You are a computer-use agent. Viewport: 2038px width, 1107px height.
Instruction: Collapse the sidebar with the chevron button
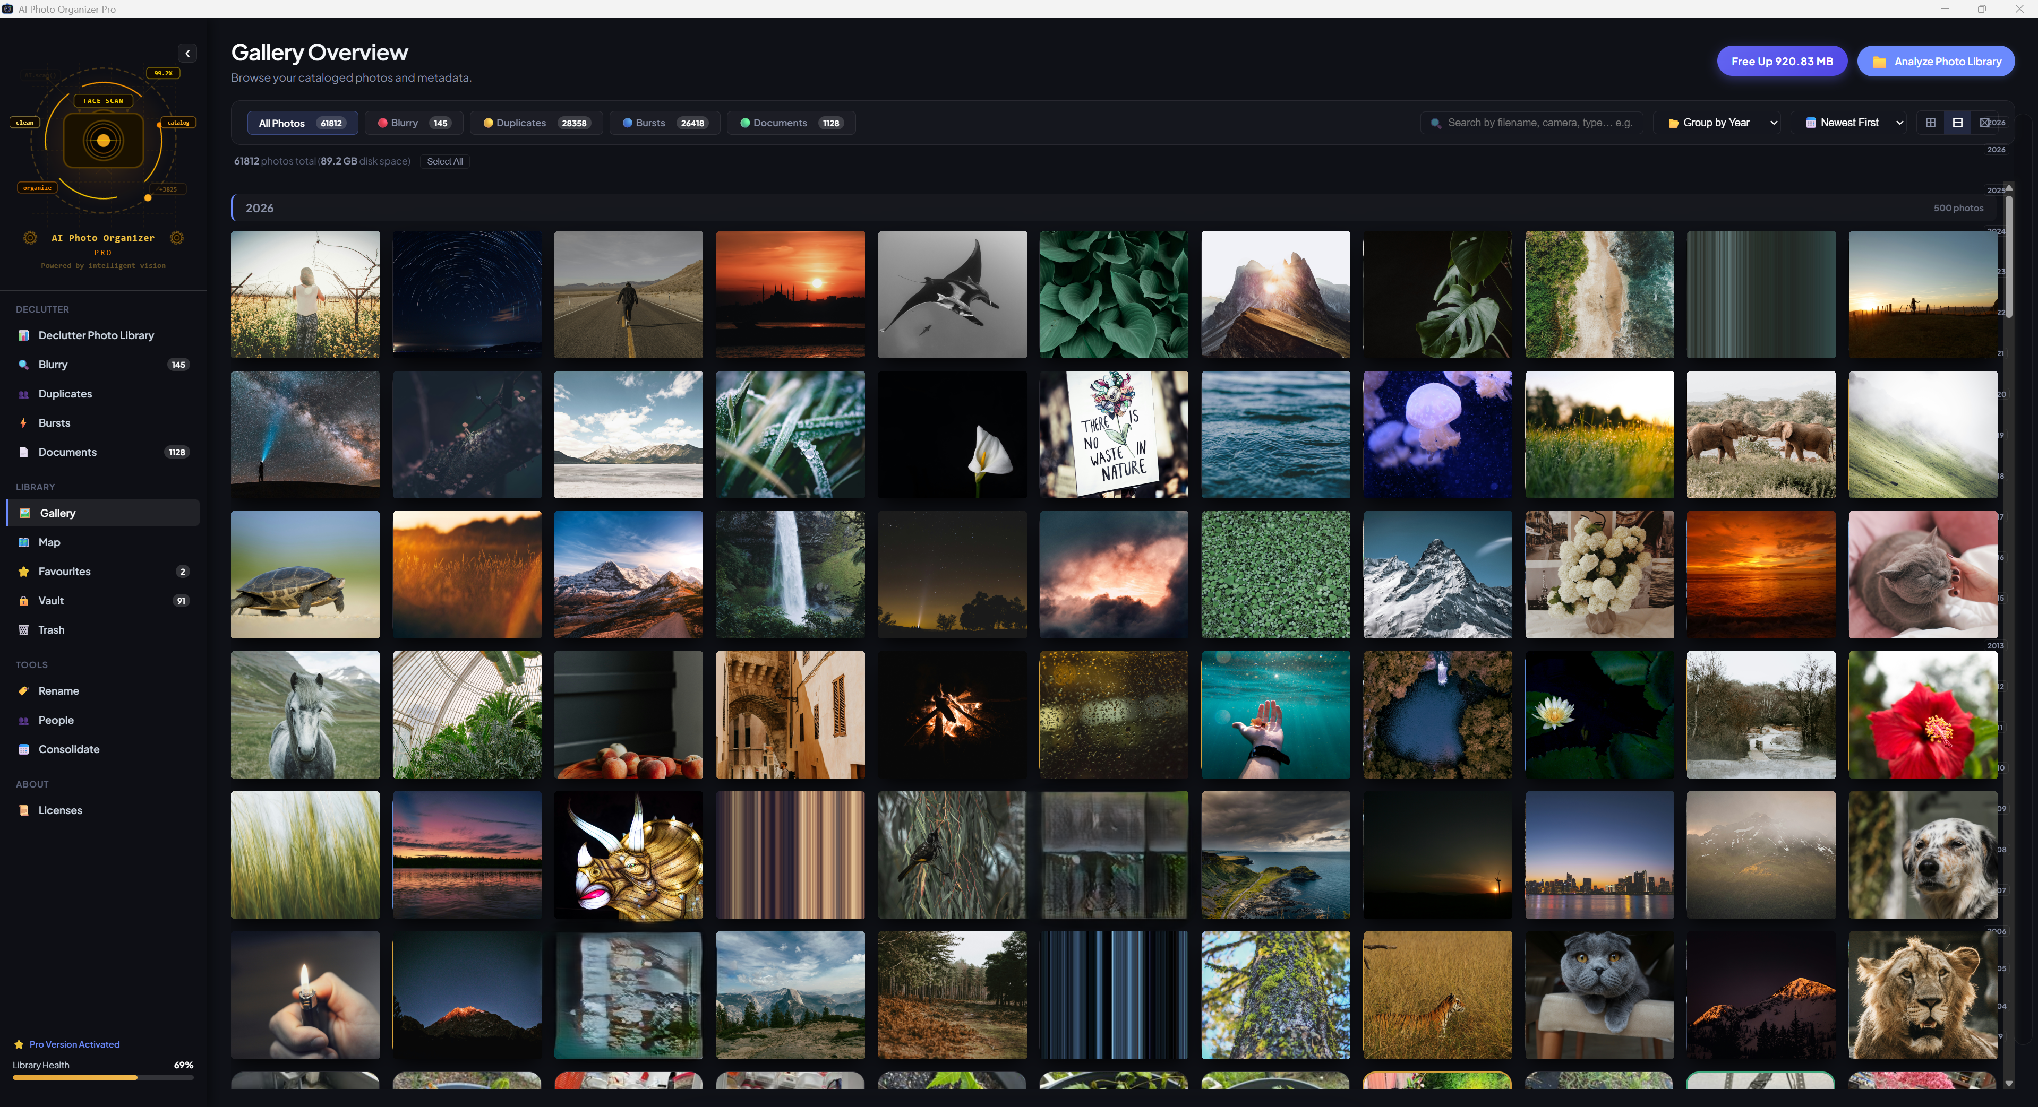[x=187, y=54]
